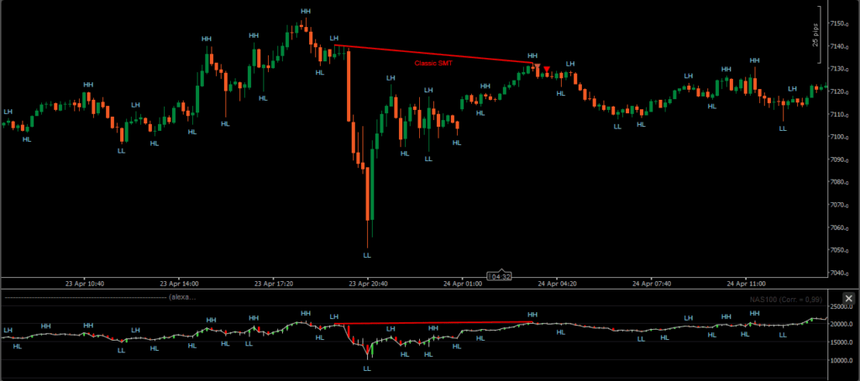860x381 pixels.
Task: Click the 7090.0 price axis label
Action: point(840,159)
